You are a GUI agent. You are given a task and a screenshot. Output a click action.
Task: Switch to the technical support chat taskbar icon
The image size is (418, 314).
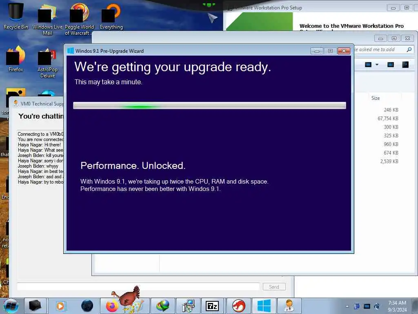[289, 306]
